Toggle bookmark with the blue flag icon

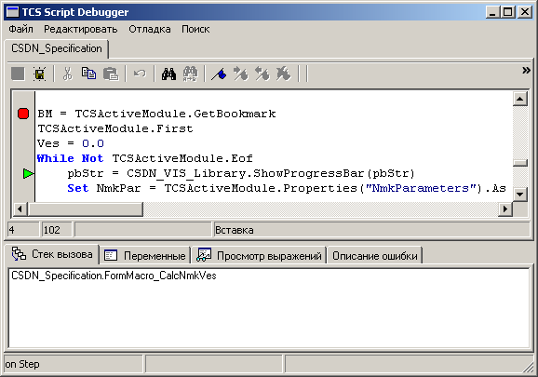click(219, 74)
